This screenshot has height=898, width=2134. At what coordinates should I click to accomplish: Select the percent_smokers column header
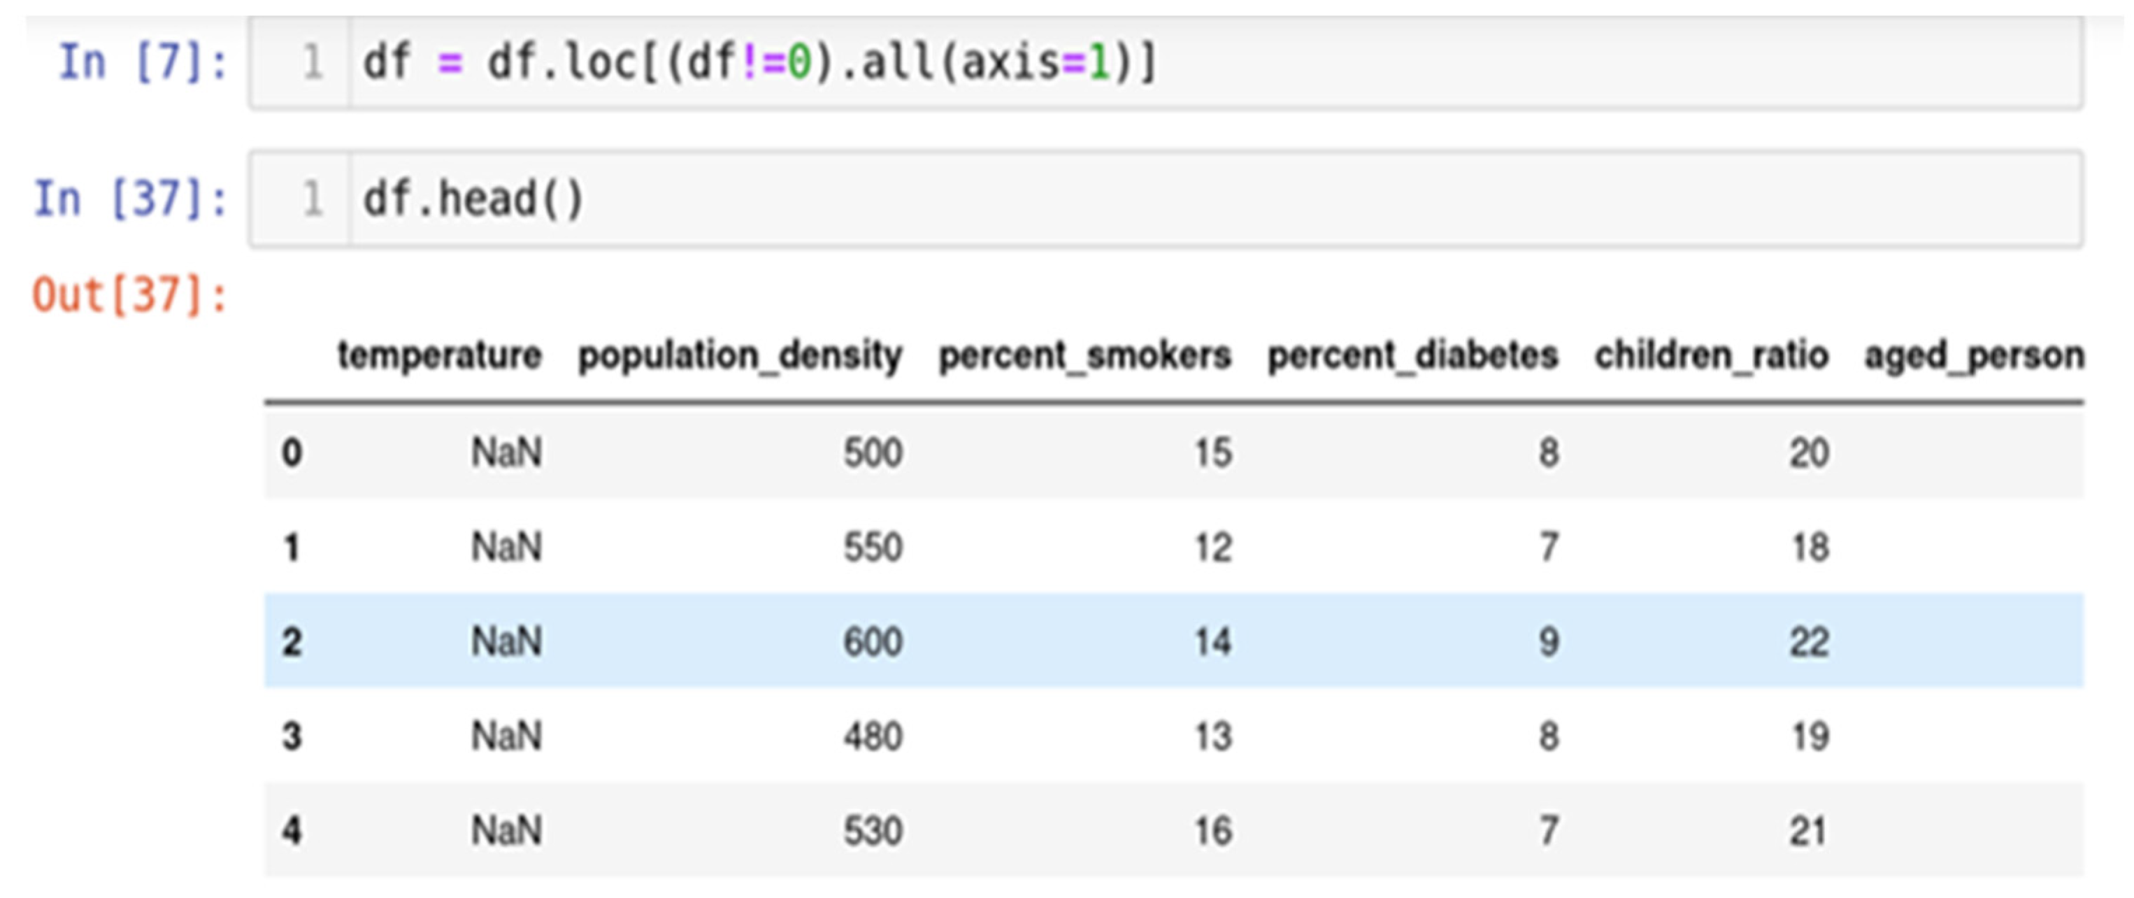(1084, 355)
